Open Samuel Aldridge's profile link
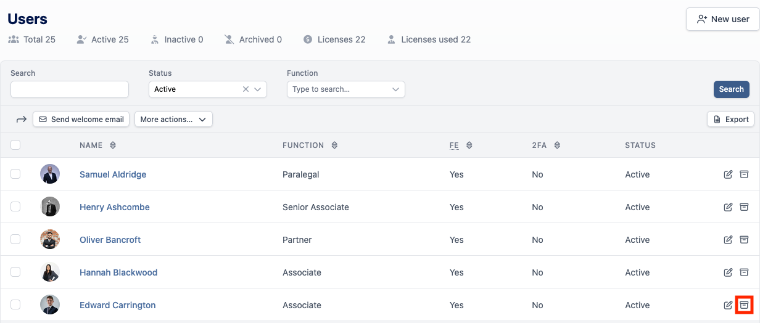The height and width of the screenshot is (323, 760). click(x=113, y=174)
